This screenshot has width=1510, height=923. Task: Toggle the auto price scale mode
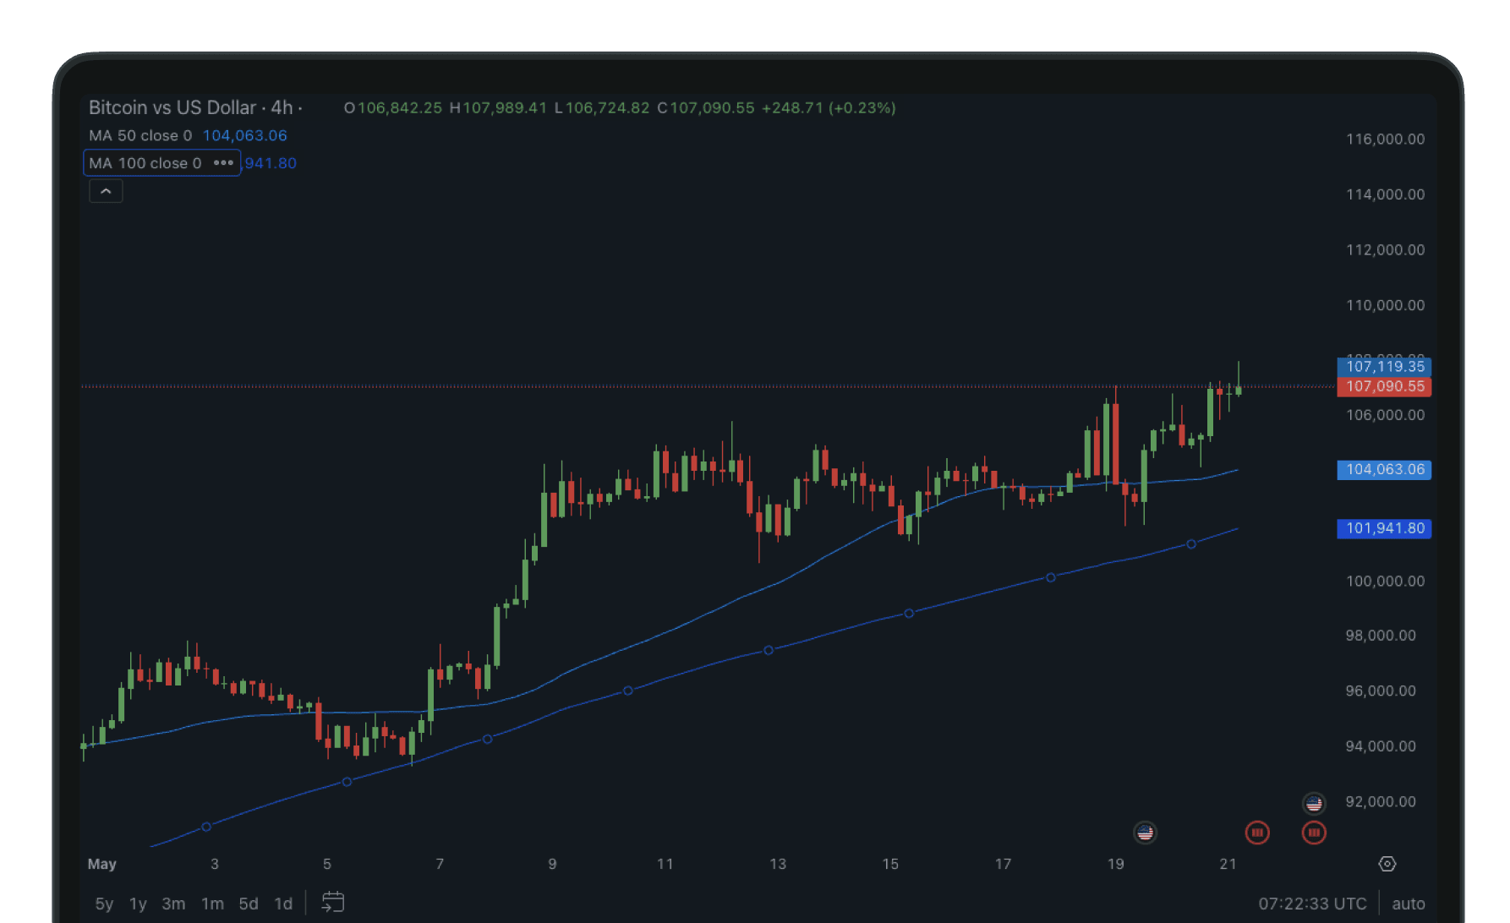point(1409,904)
